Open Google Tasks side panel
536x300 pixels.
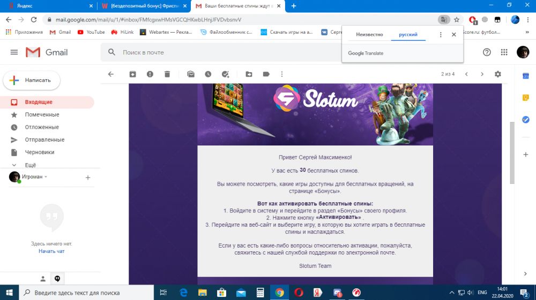tap(526, 120)
